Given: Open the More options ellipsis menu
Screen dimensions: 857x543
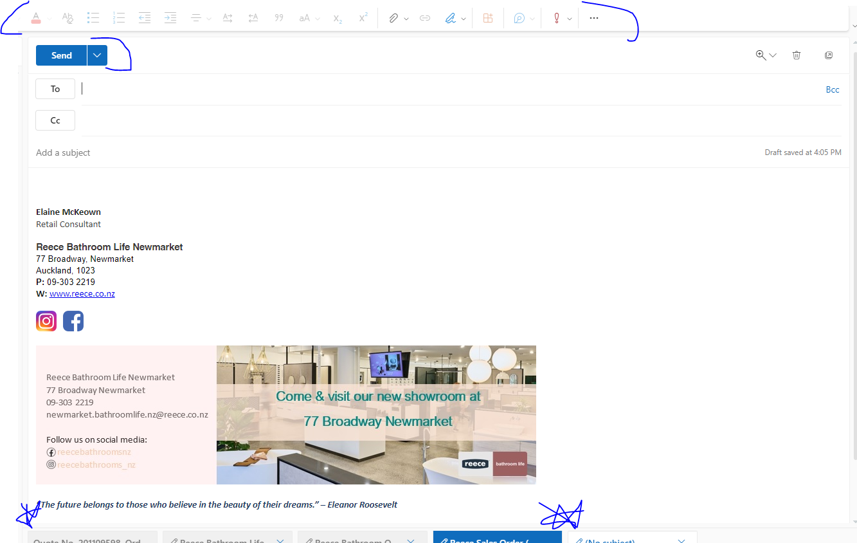Looking at the screenshot, I should (593, 18).
